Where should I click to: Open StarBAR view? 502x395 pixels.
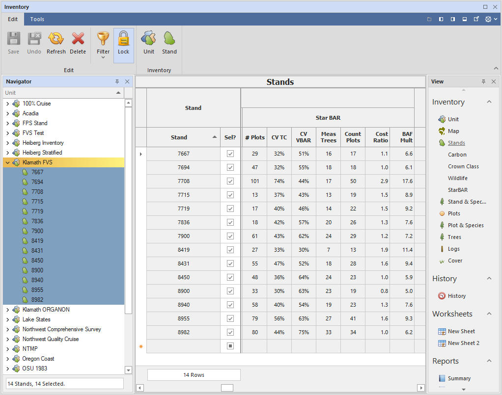pyautogui.click(x=457, y=190)
